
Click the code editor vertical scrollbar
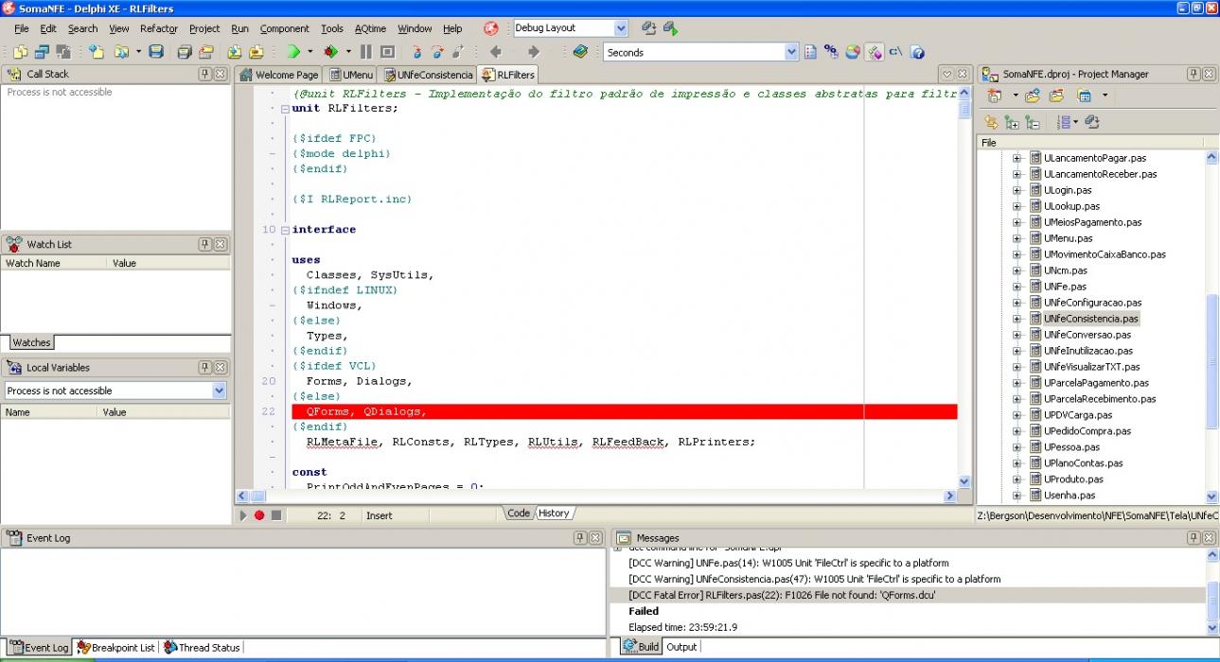point(964,287)
